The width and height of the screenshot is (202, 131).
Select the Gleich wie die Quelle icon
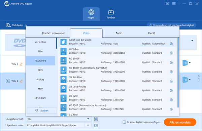[64, 42]
